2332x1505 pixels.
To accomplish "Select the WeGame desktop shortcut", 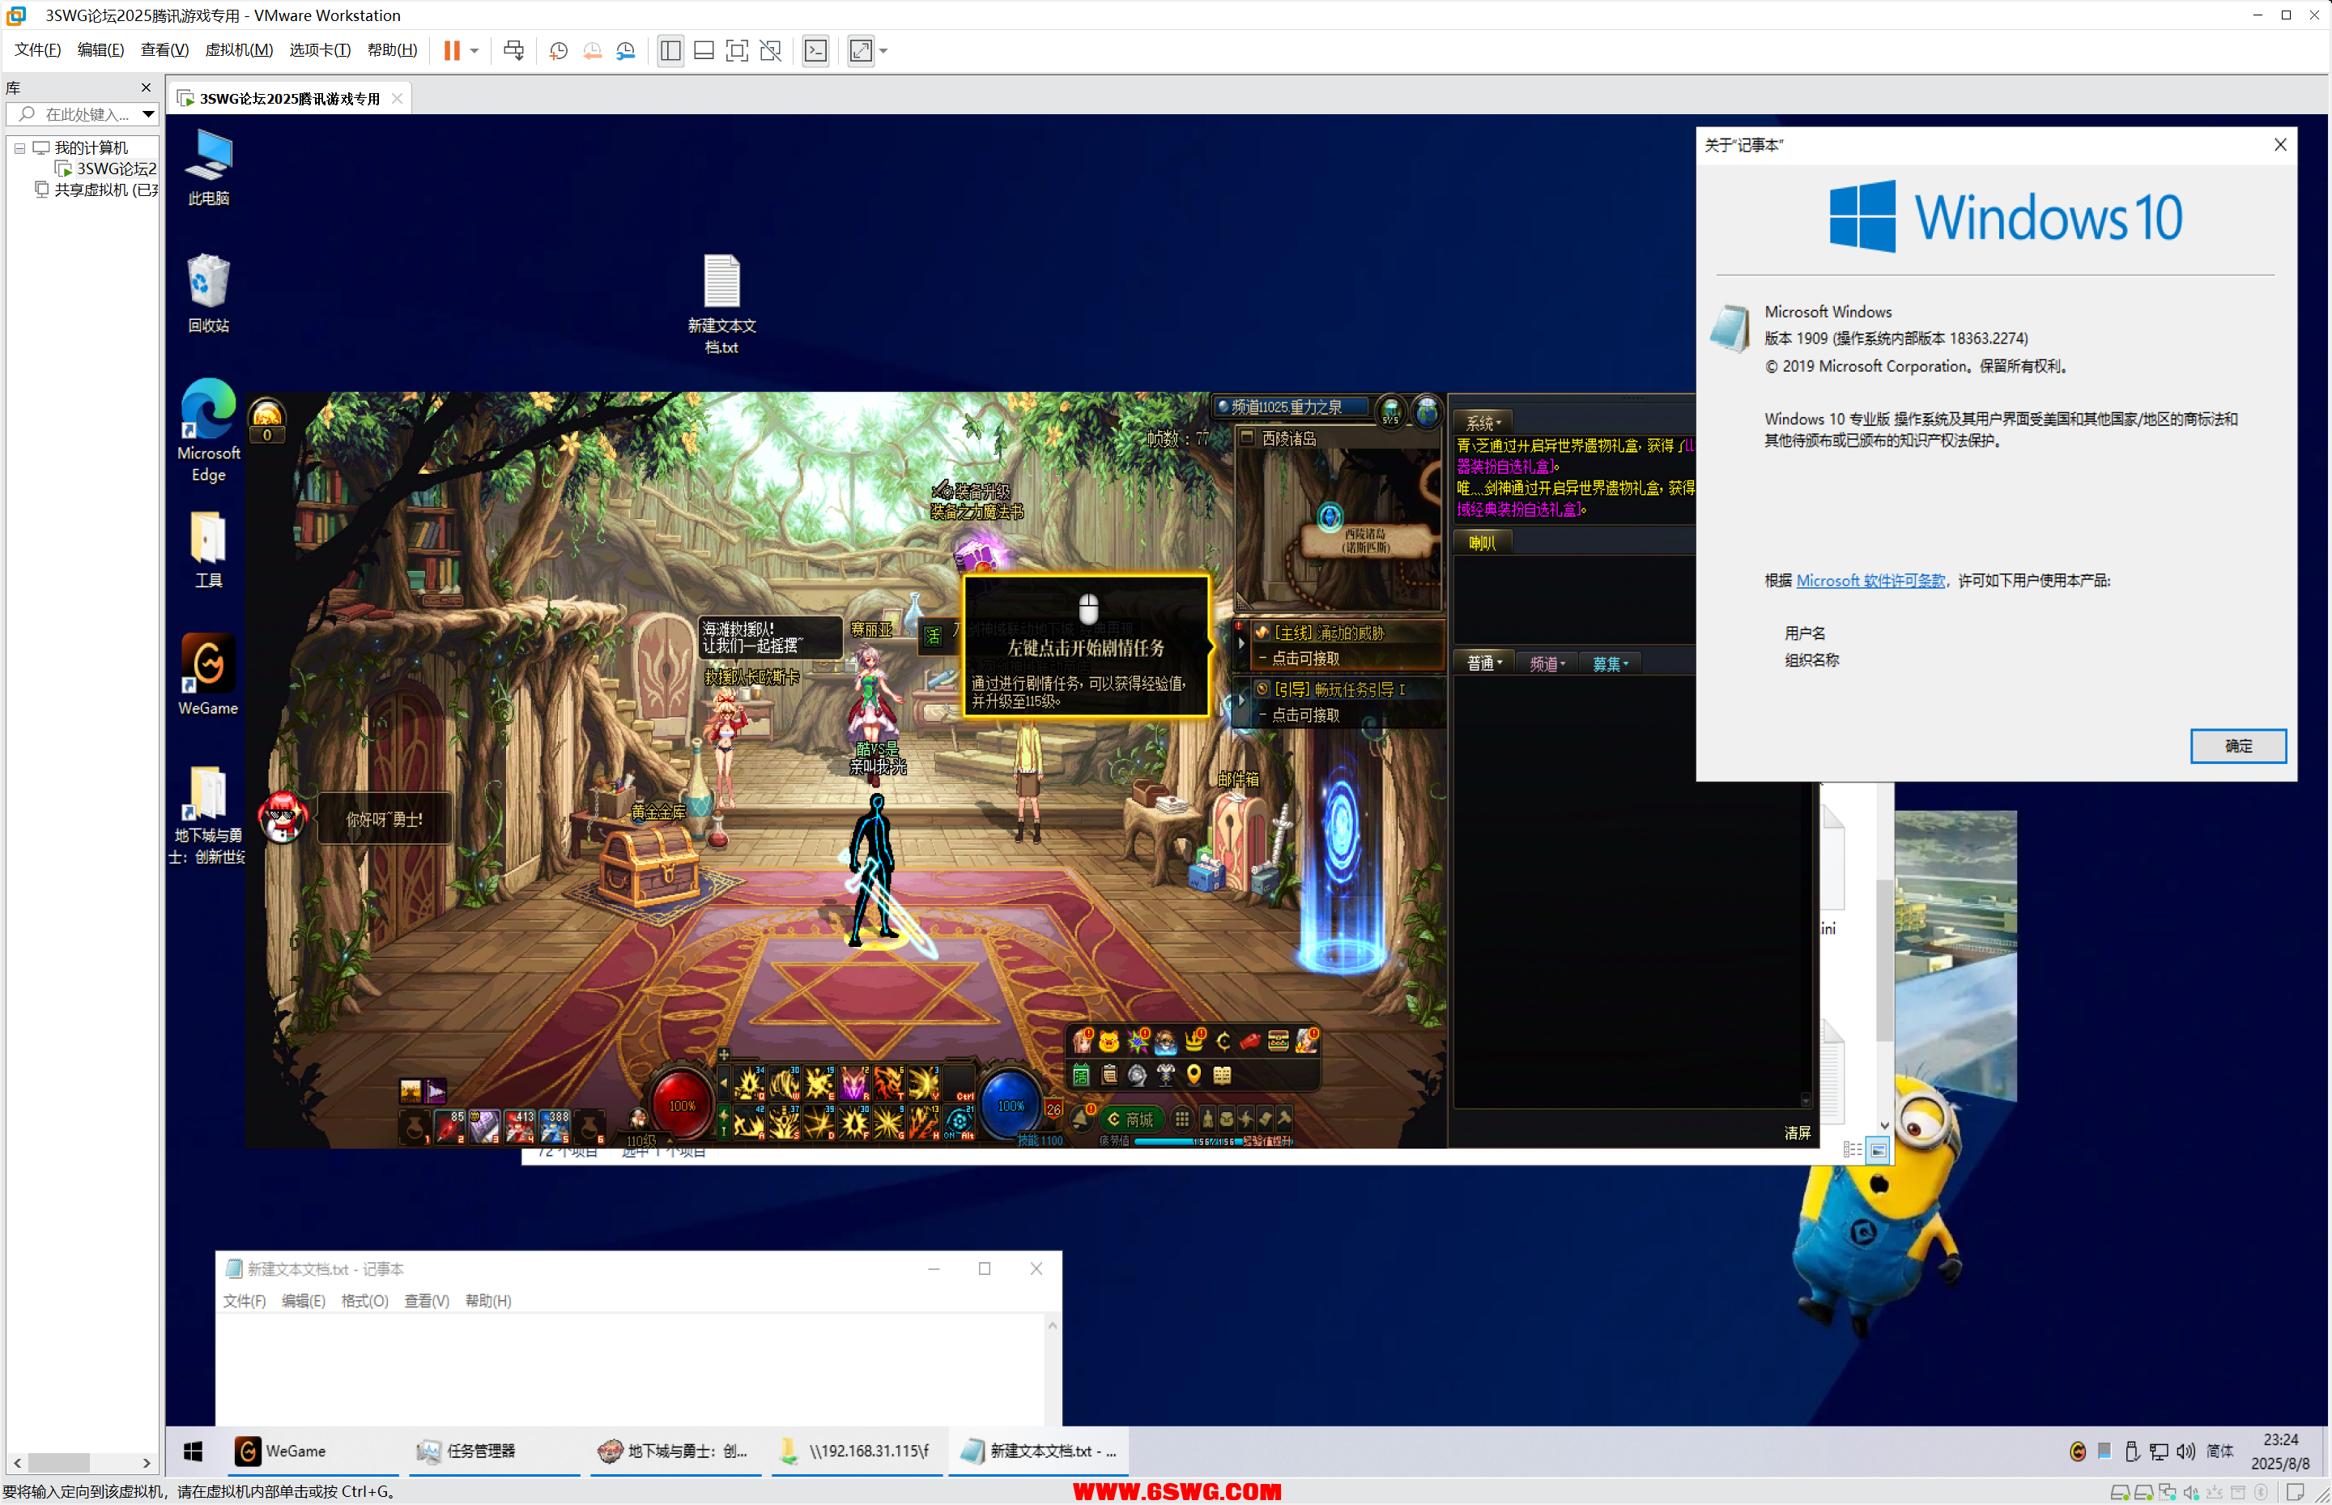I will [209, 674].
